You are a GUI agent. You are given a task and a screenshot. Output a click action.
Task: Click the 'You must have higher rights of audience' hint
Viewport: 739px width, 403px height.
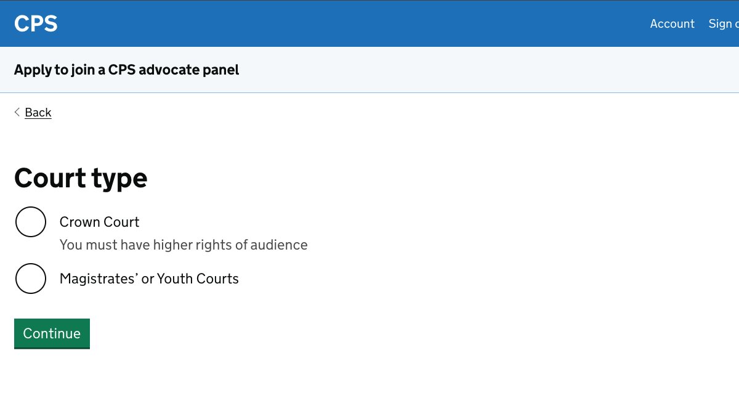click(184, 245)
